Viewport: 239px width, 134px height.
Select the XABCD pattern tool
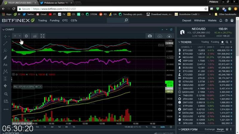[x=5, y=71]
